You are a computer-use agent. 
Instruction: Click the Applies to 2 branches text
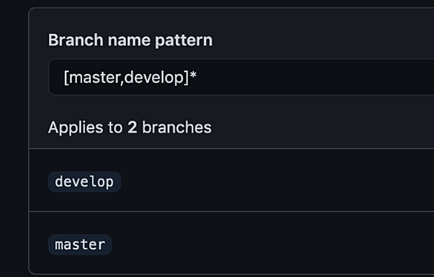(x=130, y=127)
